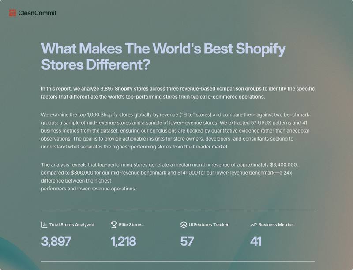
Task: Click the 'UI Features Tracked' label
Action: click(209, 224)
